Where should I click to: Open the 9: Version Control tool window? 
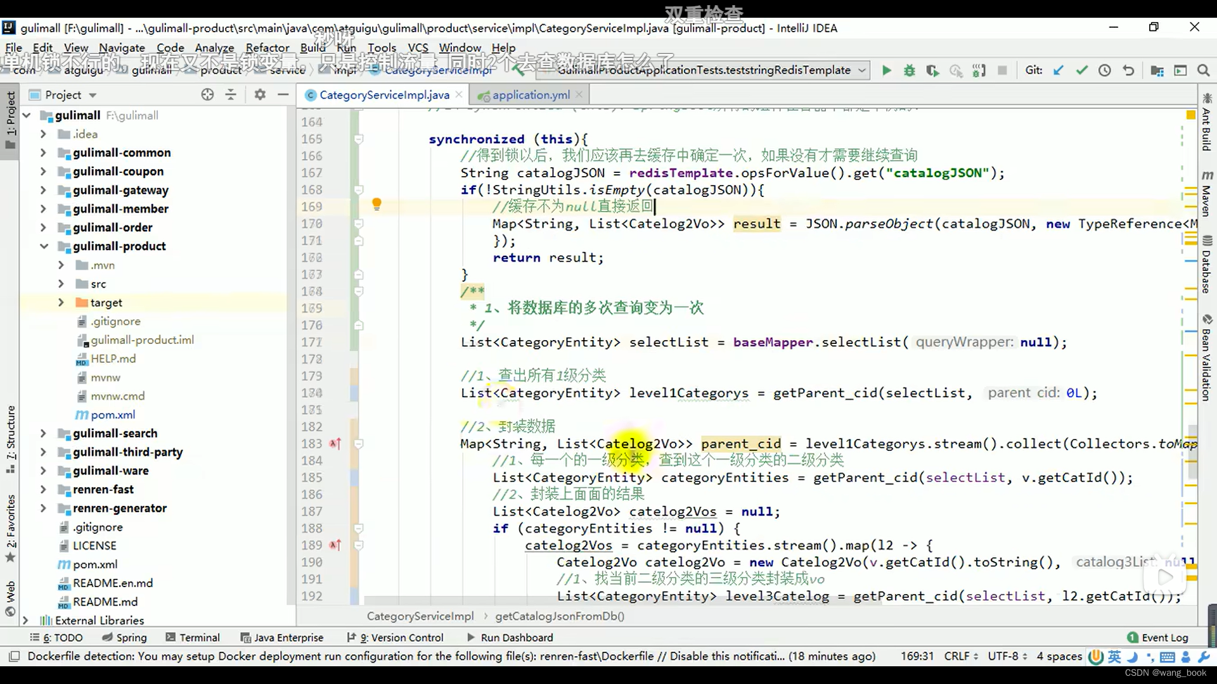point(395,638)
